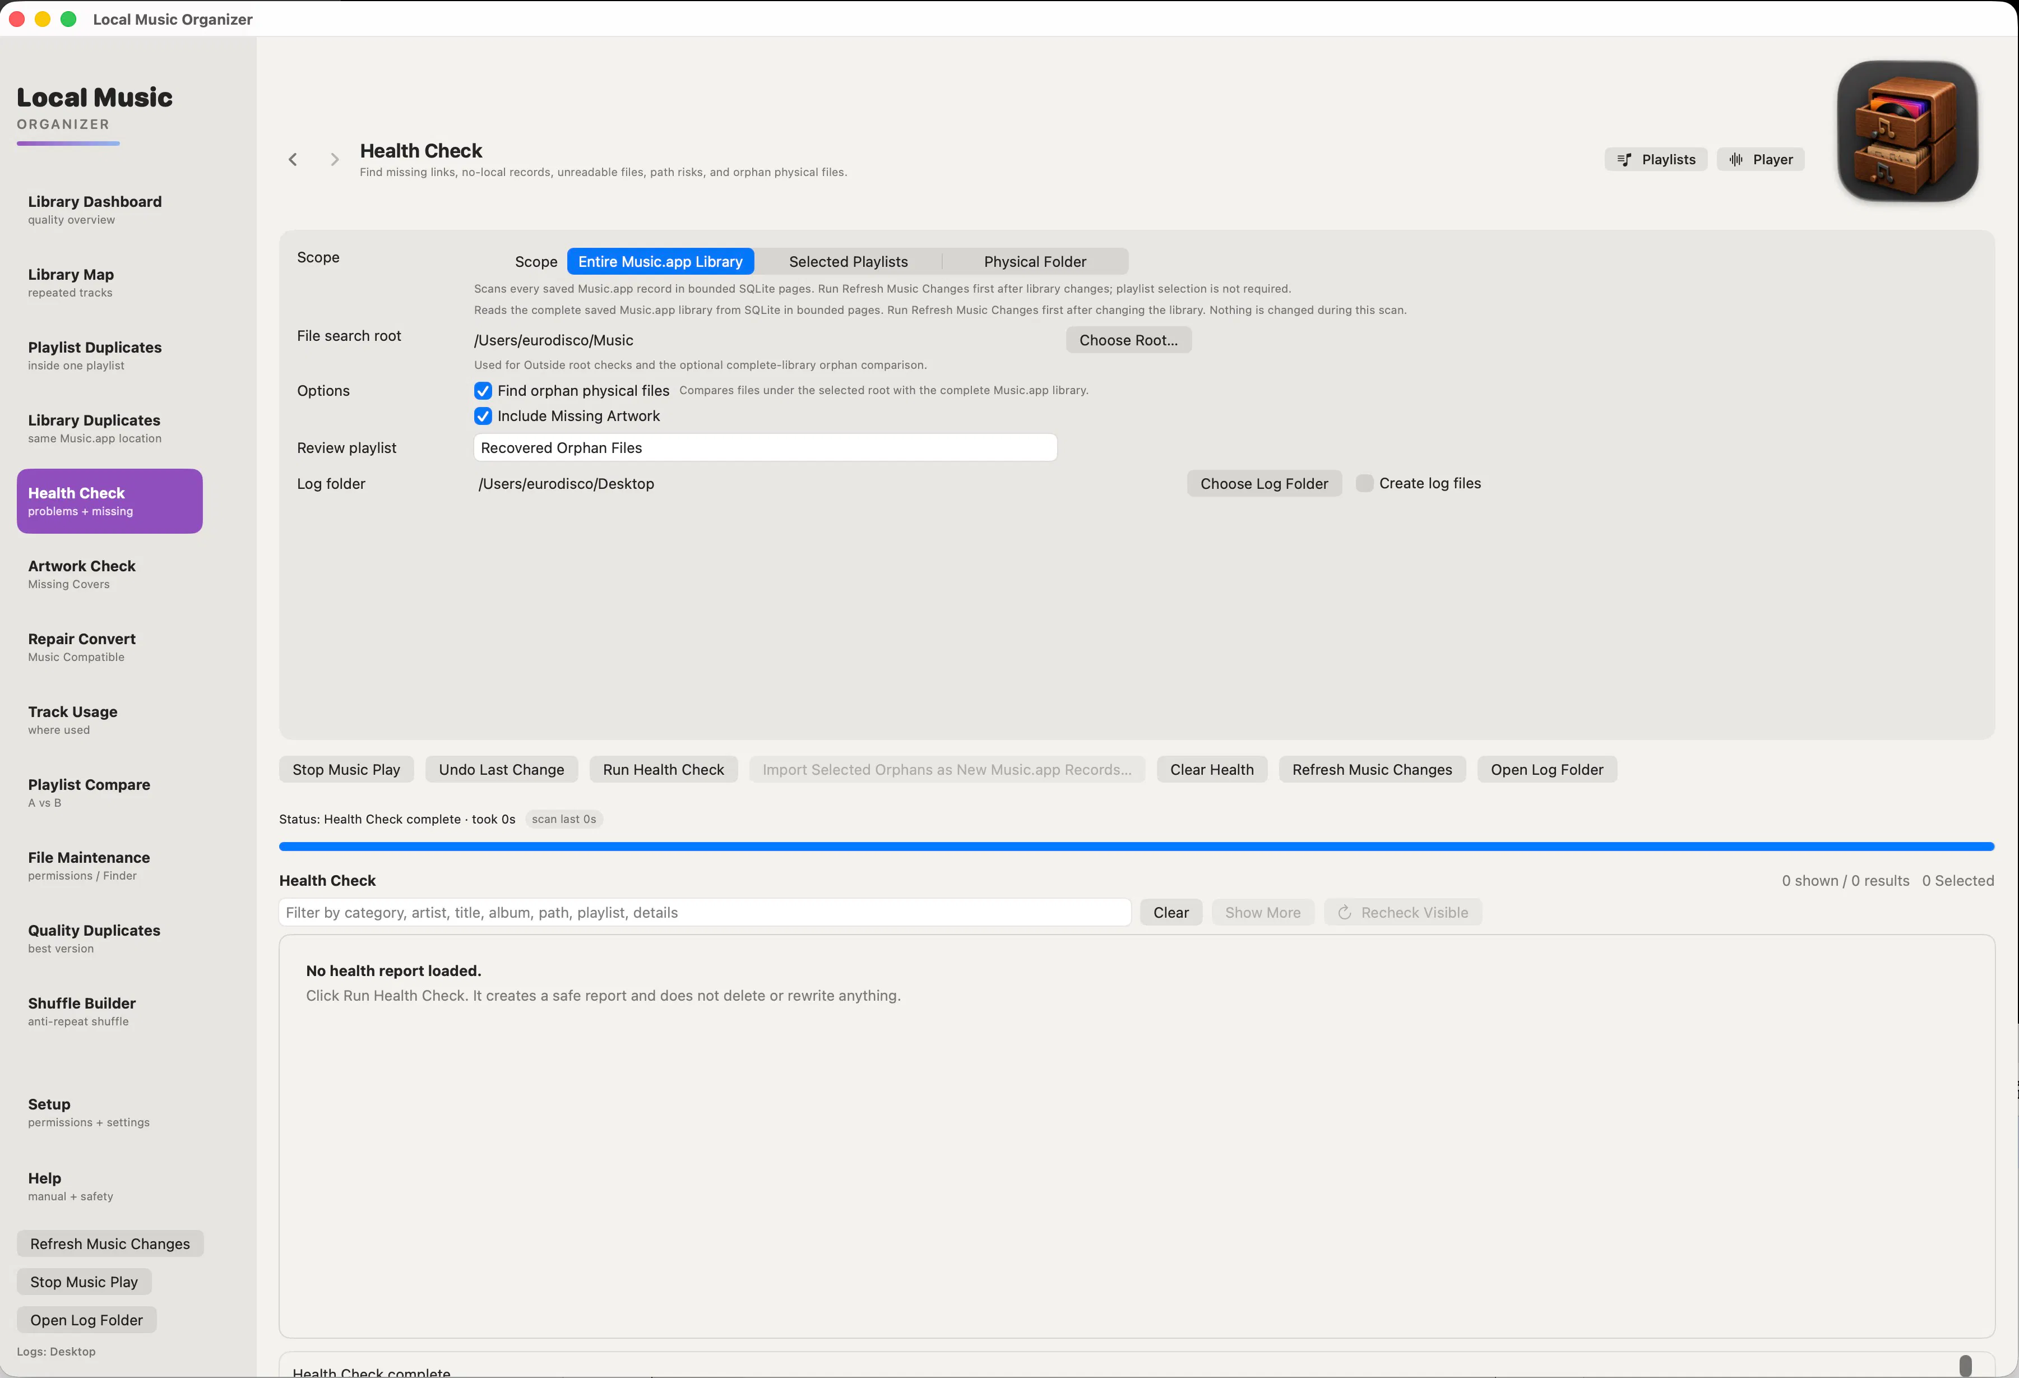The image size is (2019, 1378).
Task: Click the /Users/eurodisco/Desktop log path
Action: pyautogui.click(x=567, y=484)
